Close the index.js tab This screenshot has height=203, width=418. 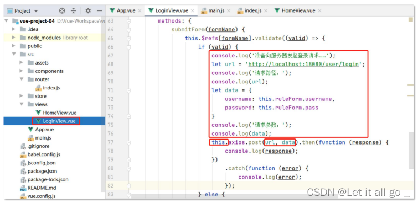266,11
